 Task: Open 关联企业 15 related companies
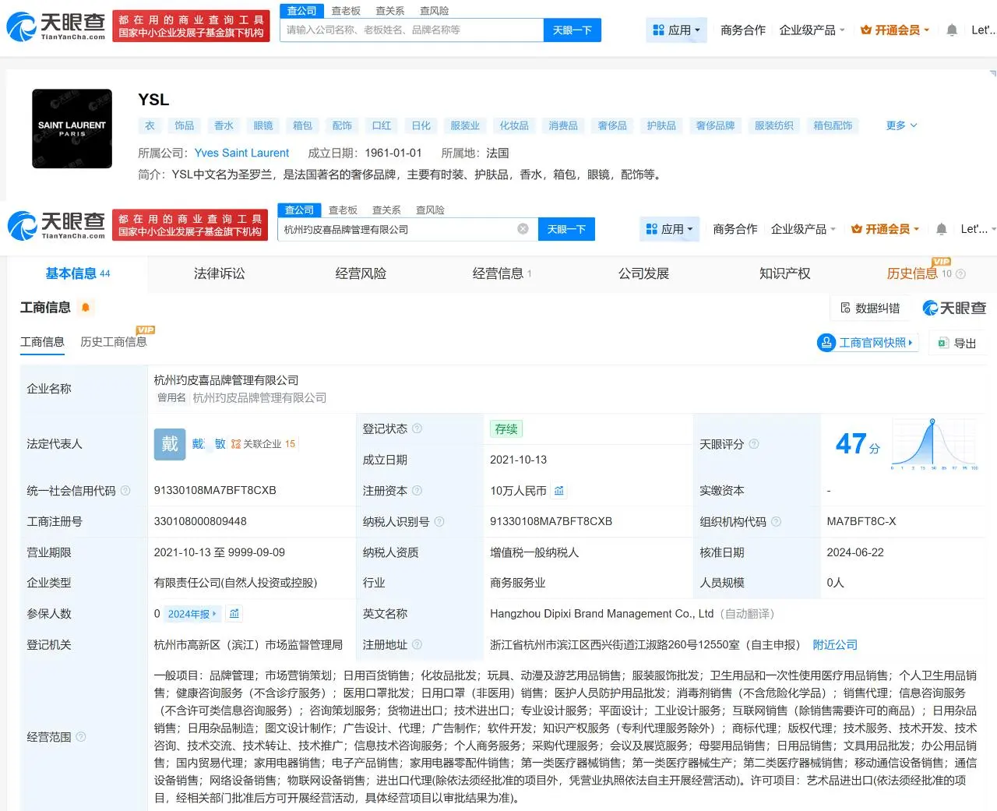point(263,444)
